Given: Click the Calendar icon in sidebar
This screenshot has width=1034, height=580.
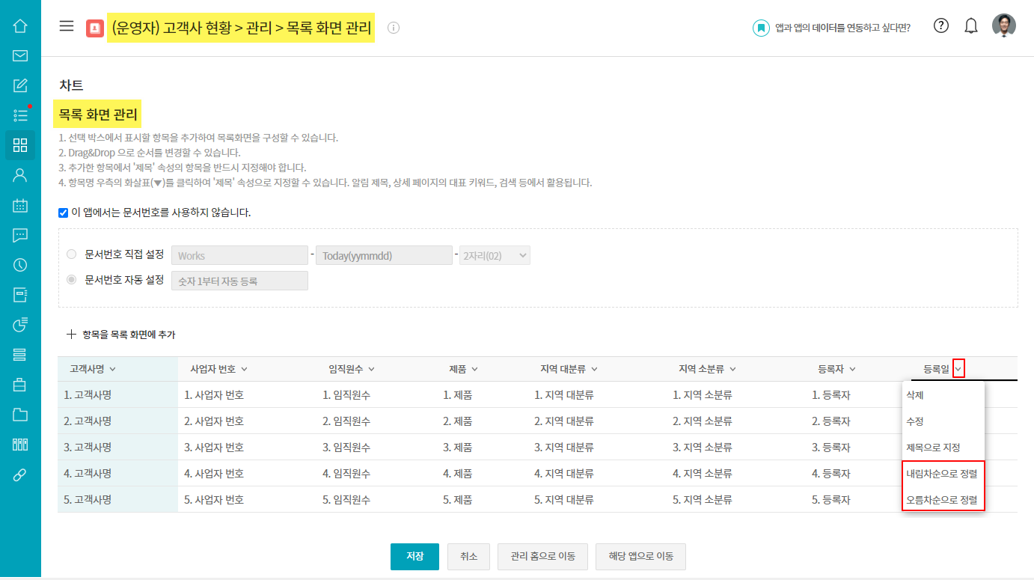Looking at the screenshot, I should tap(20, 205).
